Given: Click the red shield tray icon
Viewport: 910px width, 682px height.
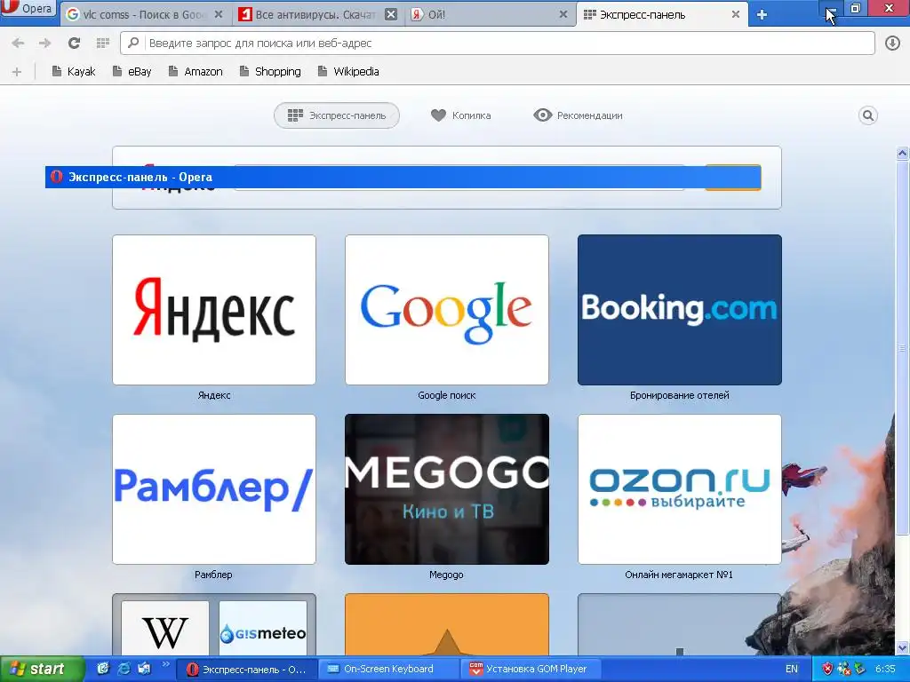Looking at the screenshot, I should coord(827,670).
